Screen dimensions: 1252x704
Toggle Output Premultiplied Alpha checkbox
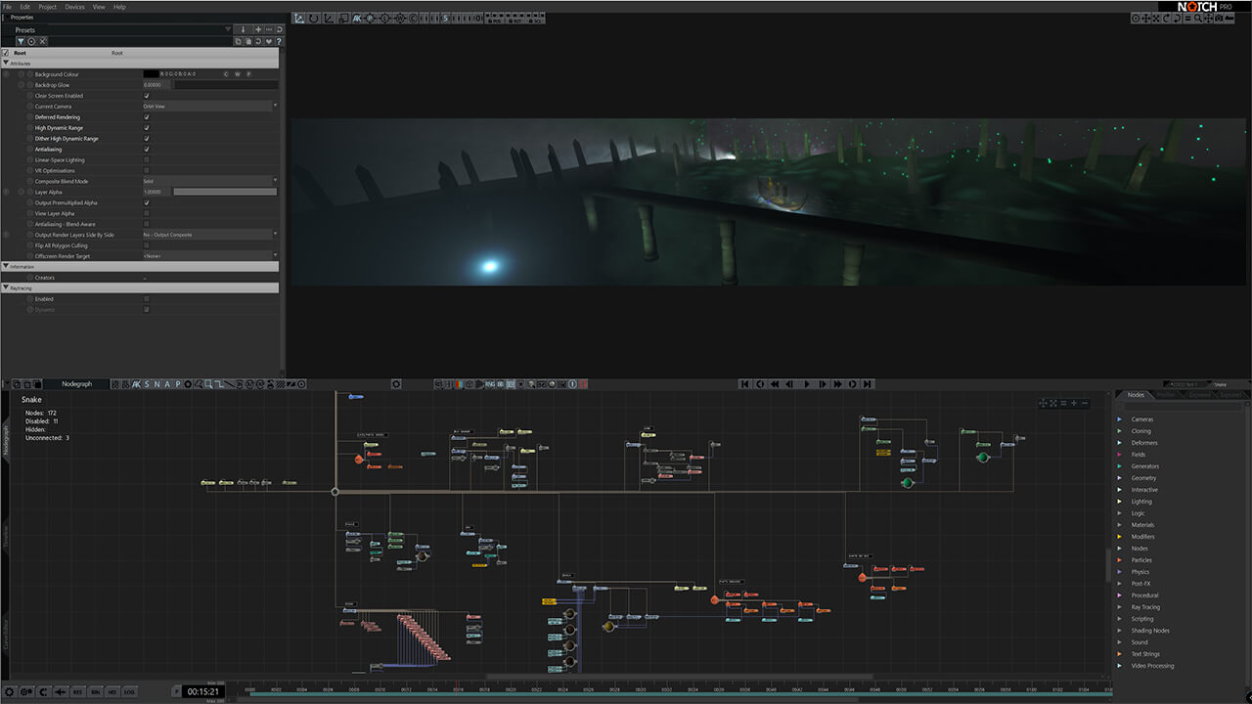click(x=147, y=202)
